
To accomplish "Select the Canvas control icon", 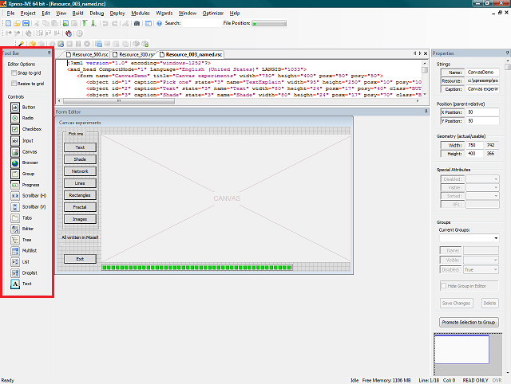I will coord(15,151).
